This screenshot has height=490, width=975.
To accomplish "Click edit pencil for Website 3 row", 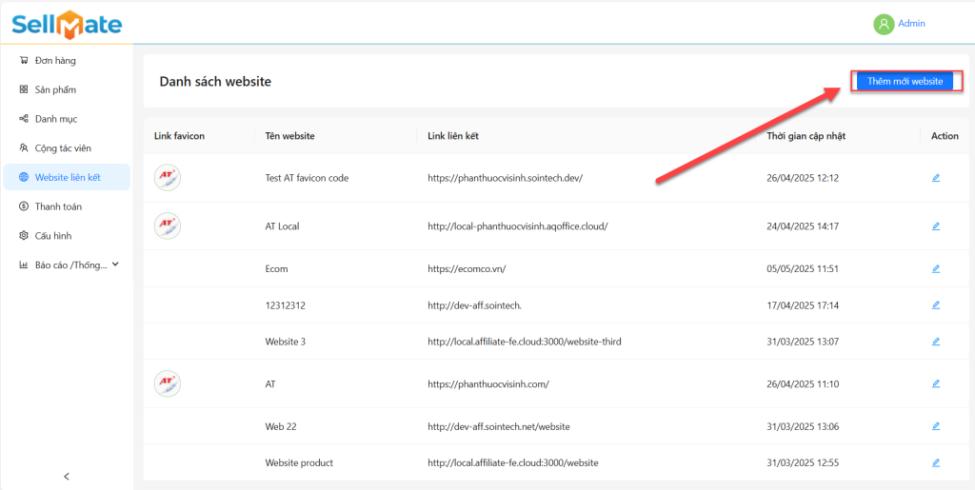I will (935, 342).
